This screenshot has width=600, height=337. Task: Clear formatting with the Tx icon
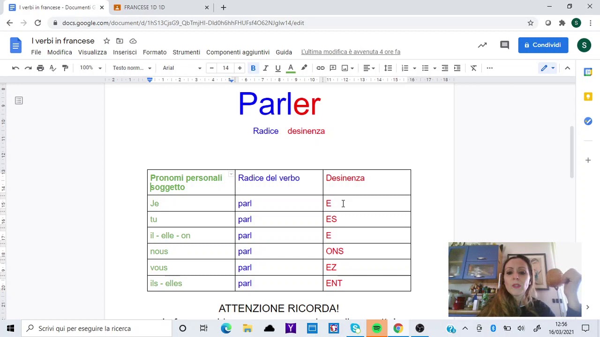[473, 68]
